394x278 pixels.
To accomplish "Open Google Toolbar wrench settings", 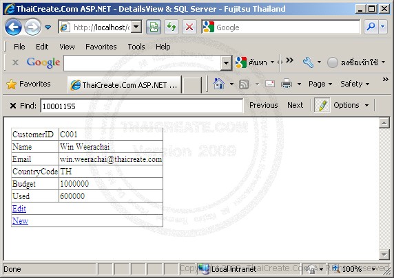I will point(308,62).
